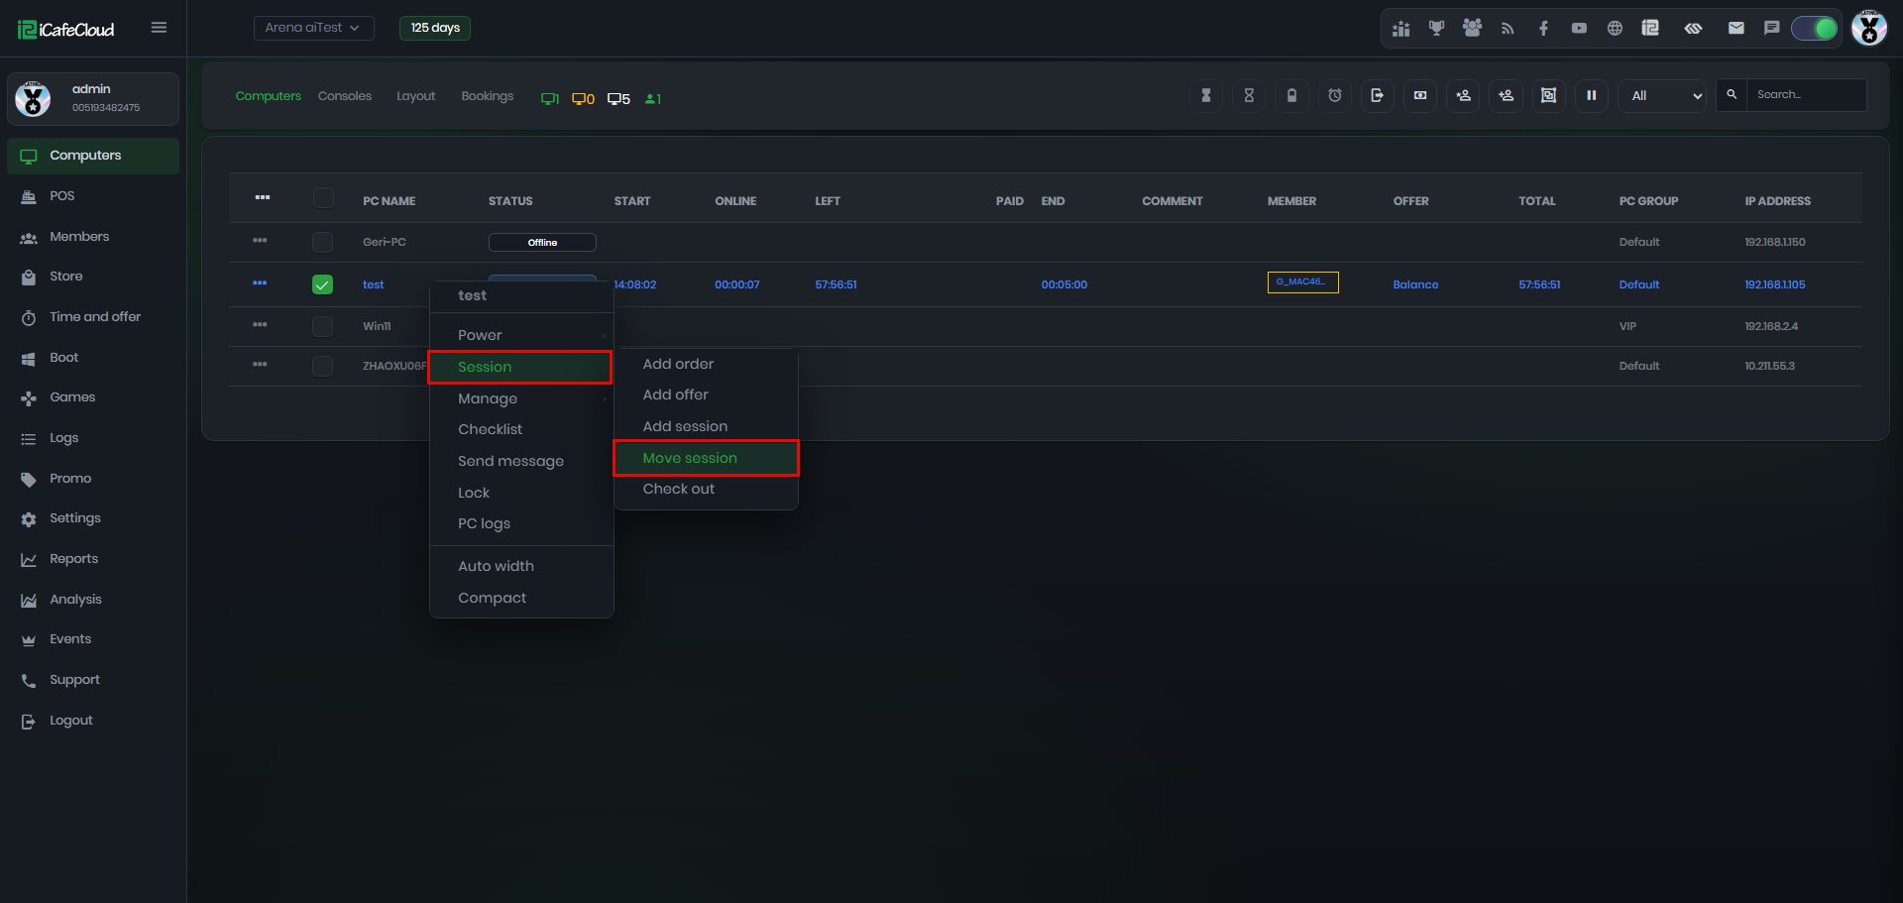Choose Move session from submenu
The height and width of the screenshot is (903, 1903).
tap(707, 458)
